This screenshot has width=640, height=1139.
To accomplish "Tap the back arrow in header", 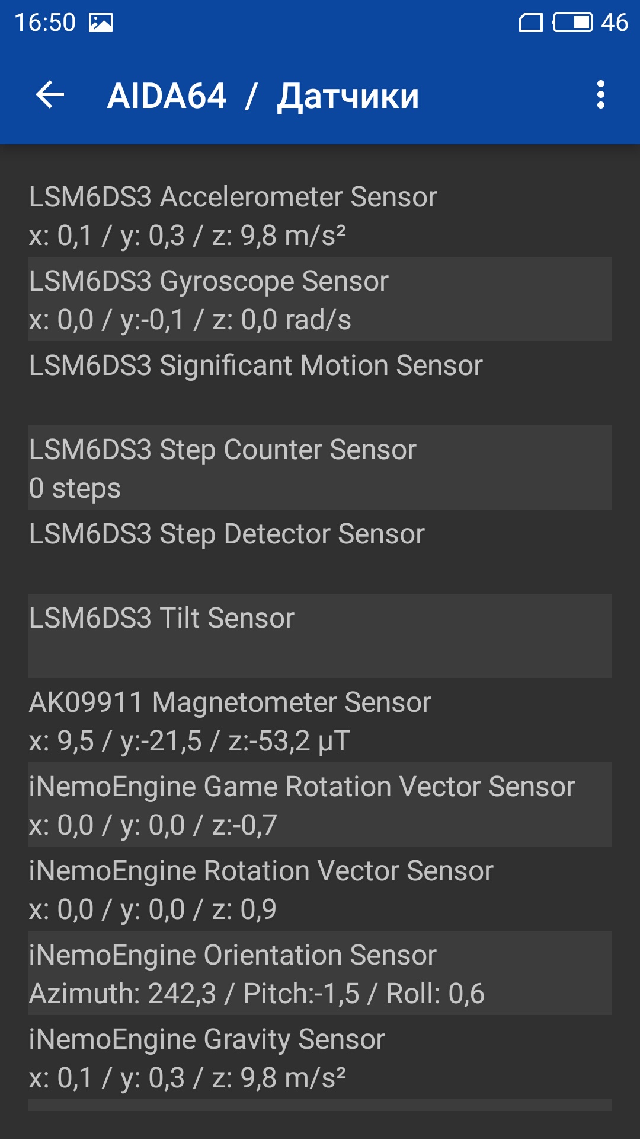I will [50, 95].
